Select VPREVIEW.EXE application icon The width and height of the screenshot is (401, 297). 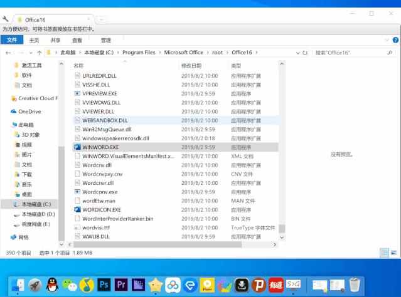click(77, 93)
